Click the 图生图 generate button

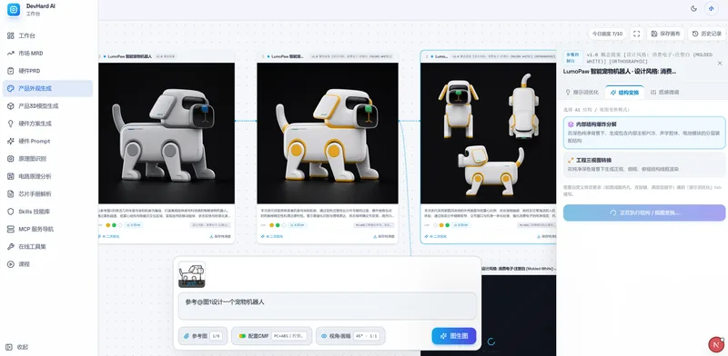(454, 336)
